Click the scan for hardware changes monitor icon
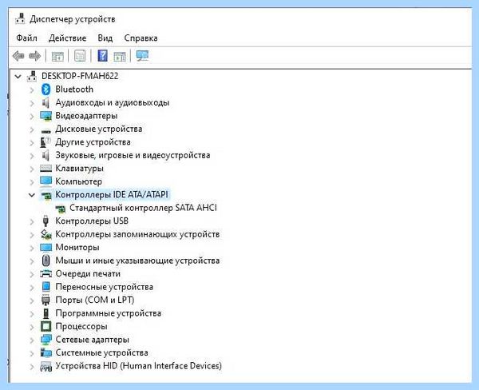The height and width of the screenshot is (390, 479). 142,56
